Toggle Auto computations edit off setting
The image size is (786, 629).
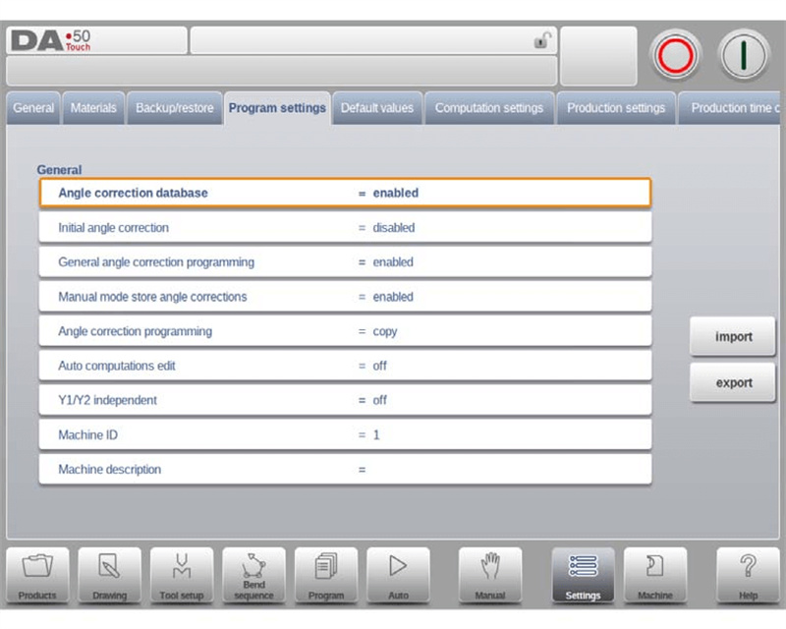(x=346, y=366)
